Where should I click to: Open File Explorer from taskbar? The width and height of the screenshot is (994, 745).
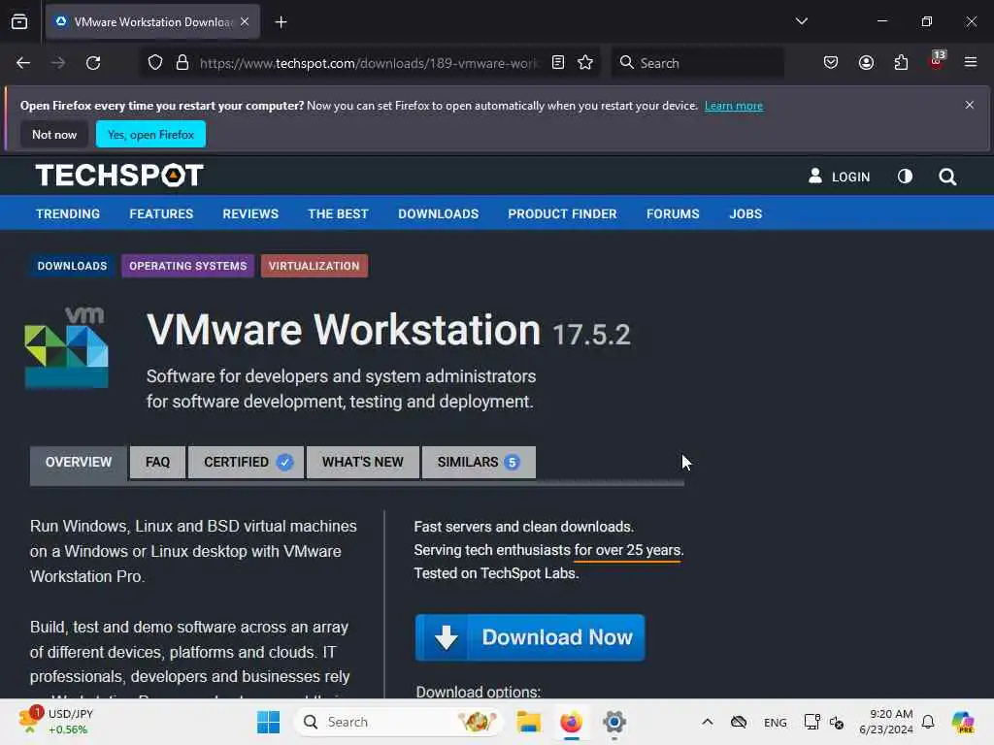[528, 722]
